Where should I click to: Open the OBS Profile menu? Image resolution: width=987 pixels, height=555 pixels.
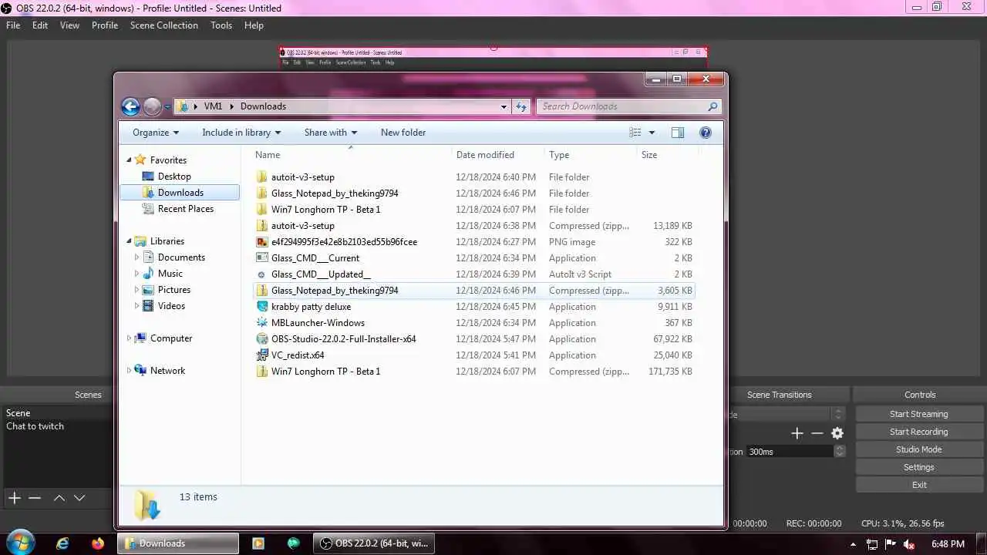tap(105, 25)
